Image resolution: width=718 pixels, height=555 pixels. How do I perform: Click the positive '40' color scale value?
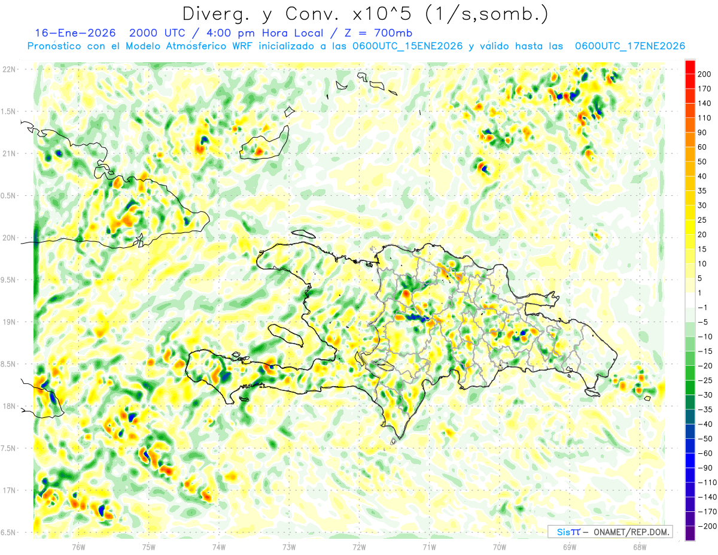(703, 176)
